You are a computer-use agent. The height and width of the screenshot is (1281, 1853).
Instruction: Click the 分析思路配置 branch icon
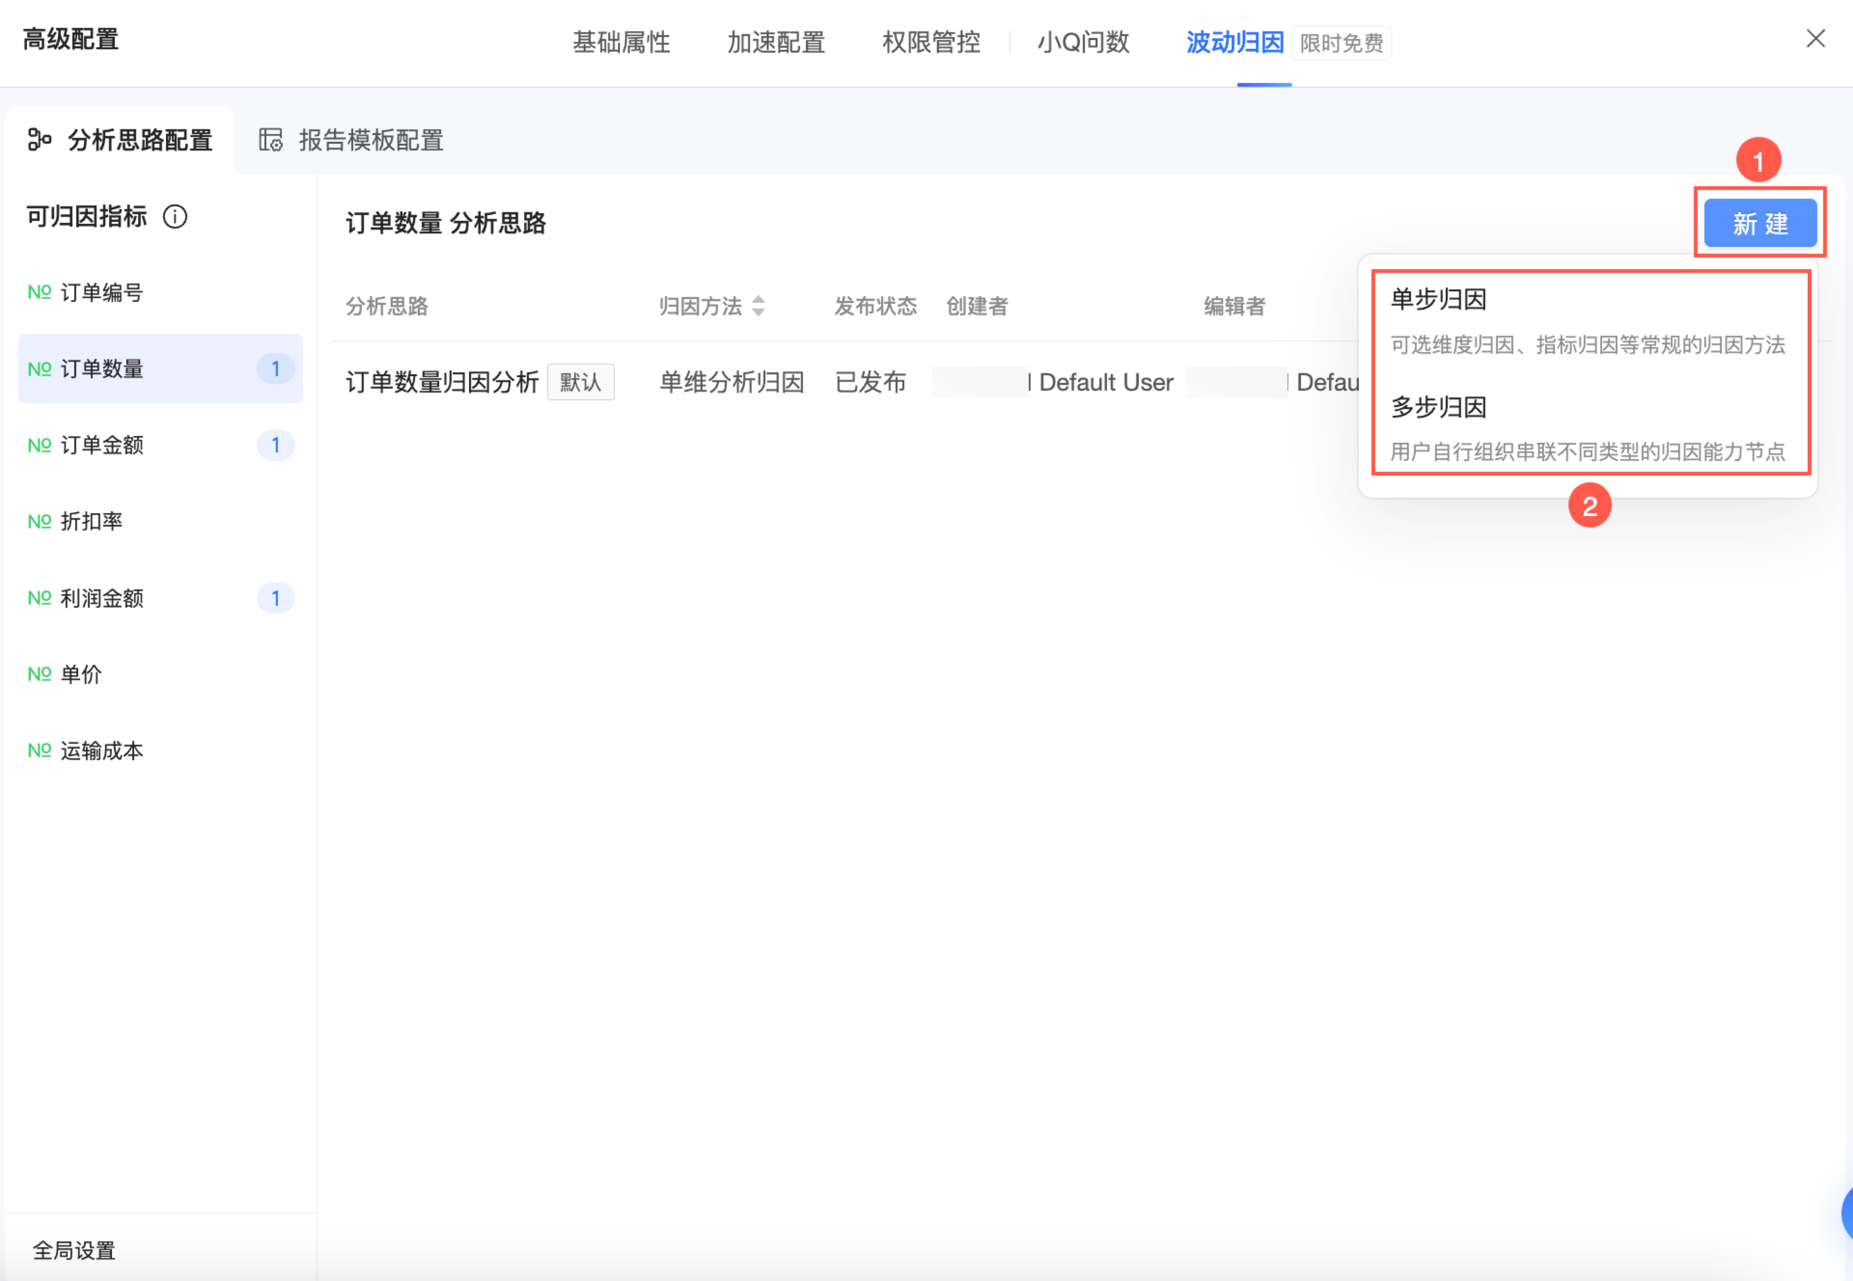click(40, 140)
